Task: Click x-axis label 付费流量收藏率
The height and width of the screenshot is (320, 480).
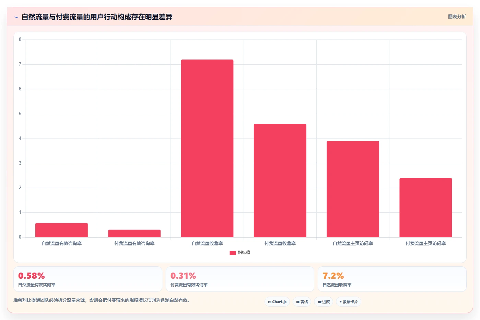Action: point(280,243)
